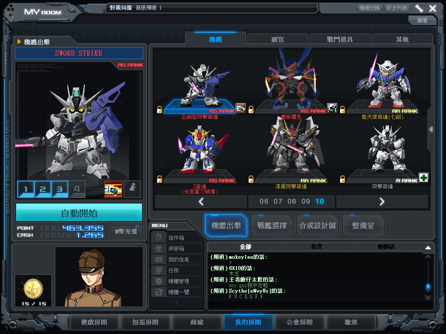Image resolution: width=446 pixels, height=334 pixels.
Task: Jump to unit page 08
Action: (x=292, y=201)
